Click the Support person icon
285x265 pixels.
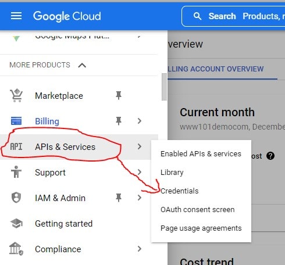click(16, 172)
